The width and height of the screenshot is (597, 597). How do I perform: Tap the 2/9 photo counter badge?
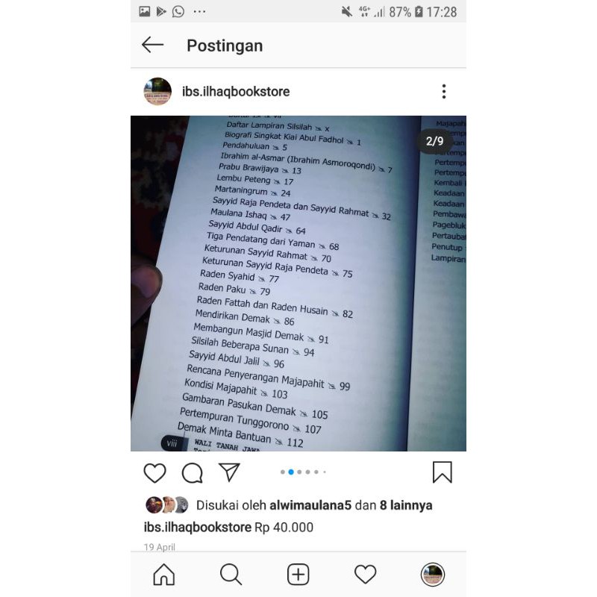(x=434, y=141)
